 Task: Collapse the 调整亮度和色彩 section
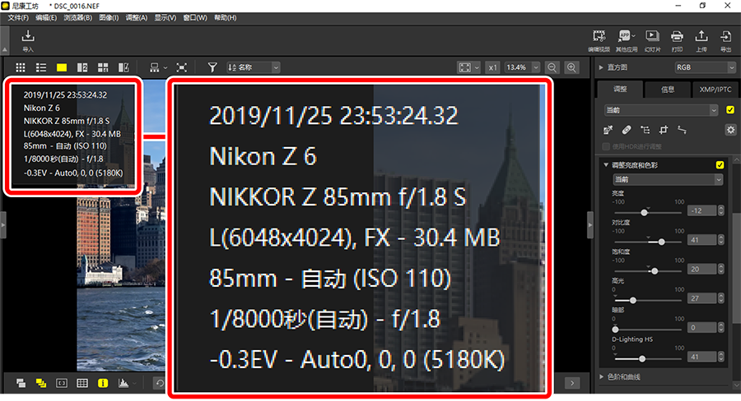606,165
